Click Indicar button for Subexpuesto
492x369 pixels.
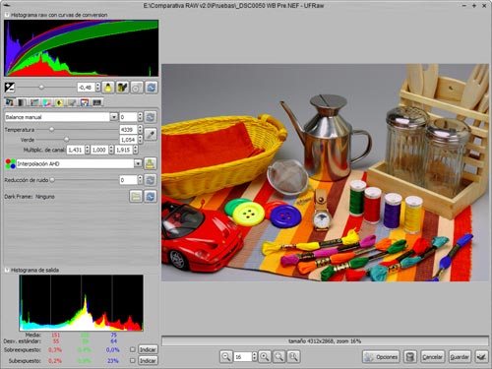[x=148, y=360]
